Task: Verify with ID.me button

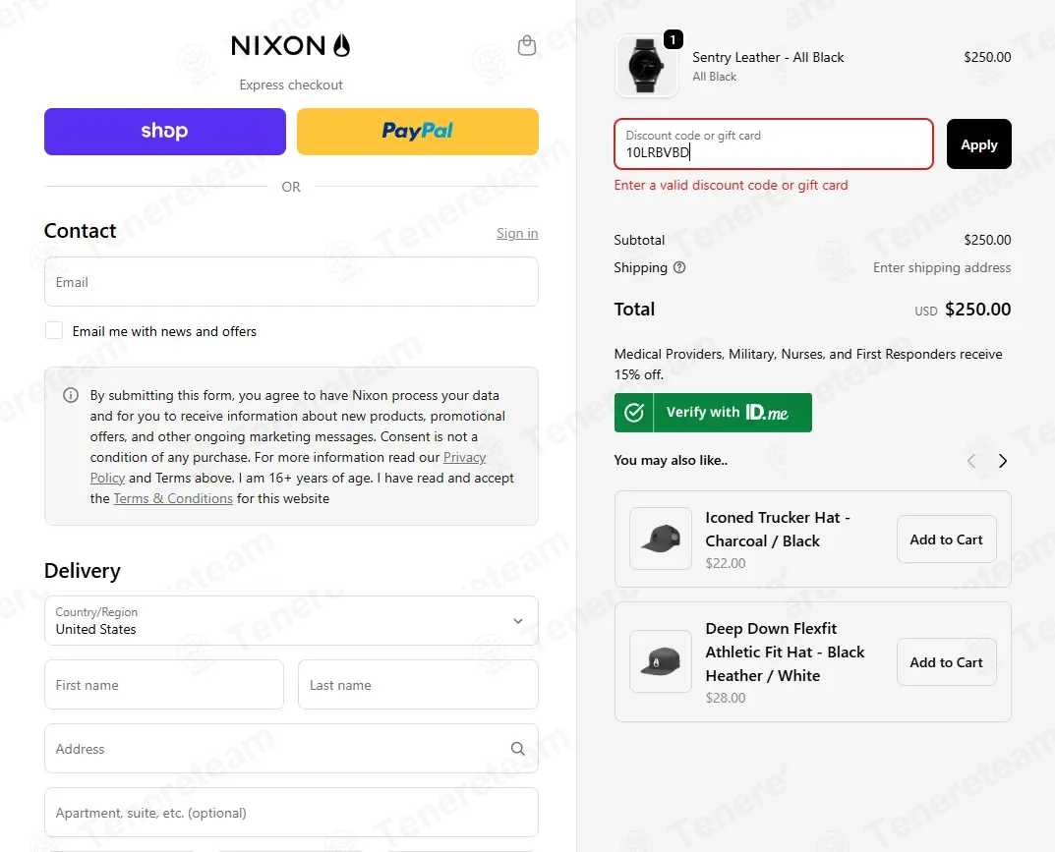Action: click(x=713, y=412)
